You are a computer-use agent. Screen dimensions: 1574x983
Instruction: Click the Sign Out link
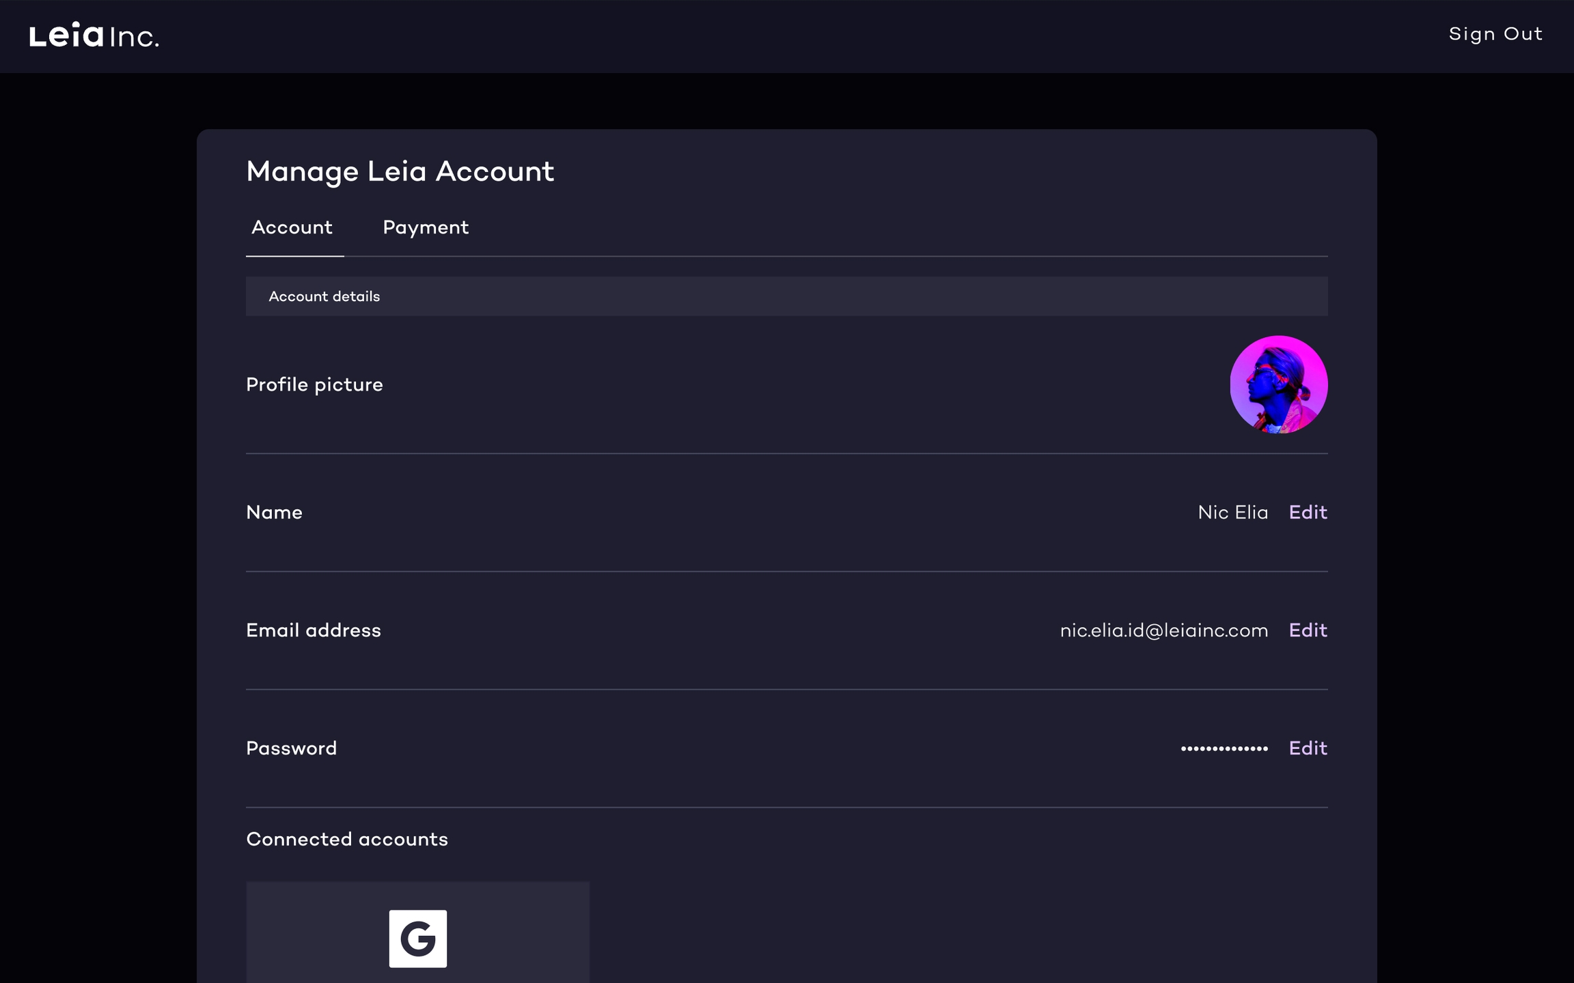1495,34
